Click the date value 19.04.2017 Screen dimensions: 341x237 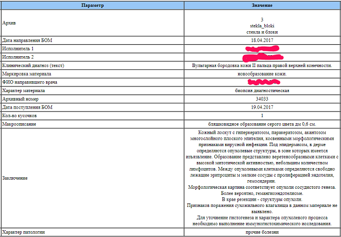[262, 107]
